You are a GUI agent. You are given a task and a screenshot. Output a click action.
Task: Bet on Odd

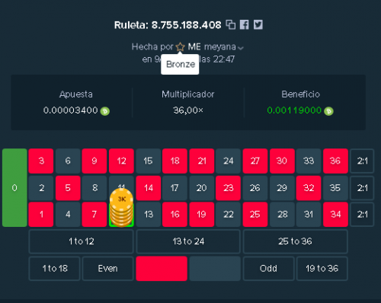pyautogui.click(x=268, y=269)
